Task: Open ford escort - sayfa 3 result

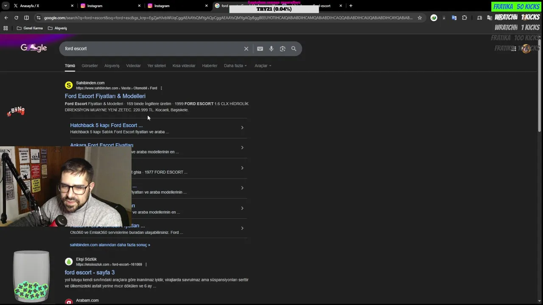Action: (x=90, y=272)
